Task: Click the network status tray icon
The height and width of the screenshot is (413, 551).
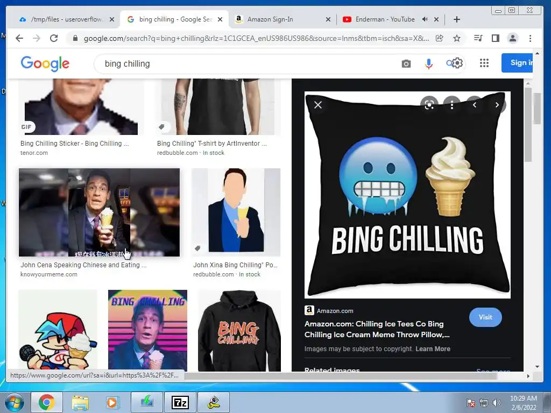Action: pos(484,403)
